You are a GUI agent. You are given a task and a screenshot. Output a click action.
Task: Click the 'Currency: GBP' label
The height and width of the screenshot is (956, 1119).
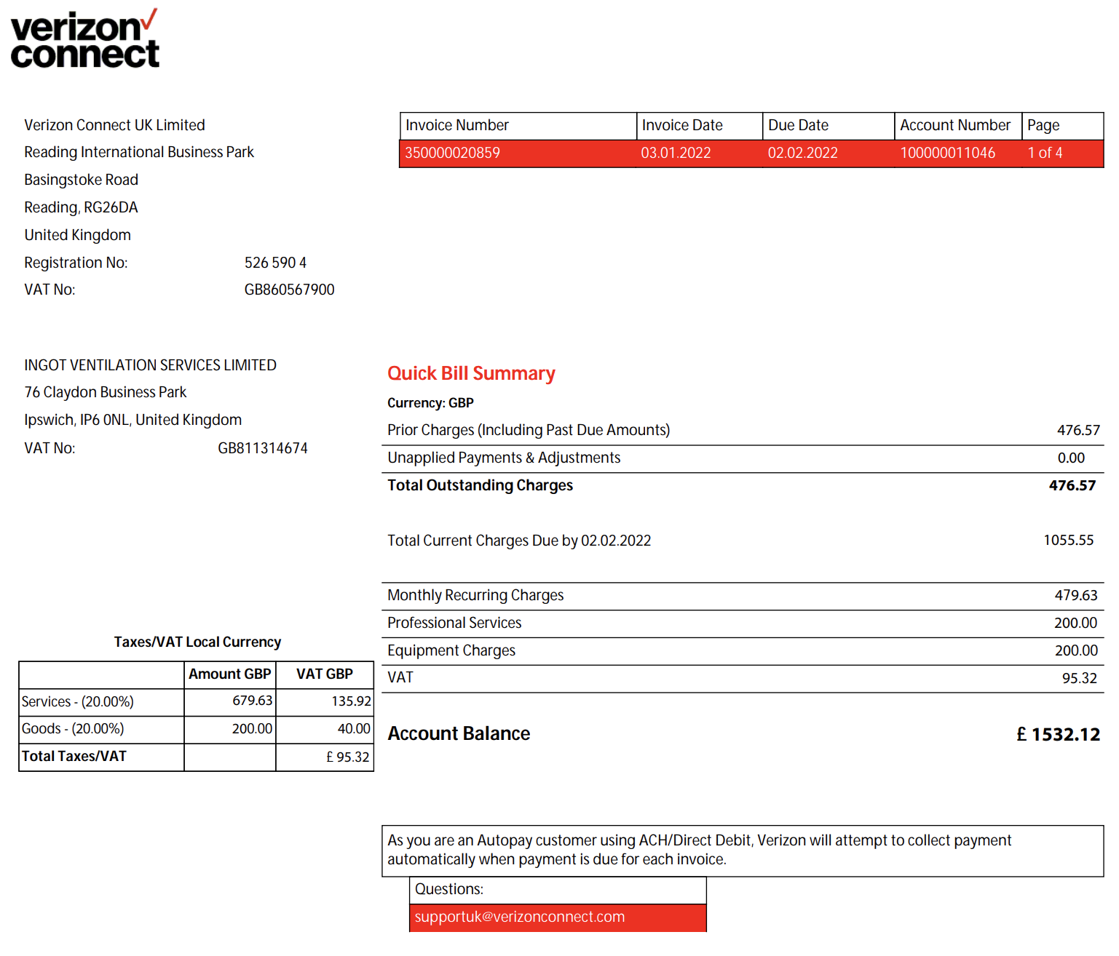point(430,403)
